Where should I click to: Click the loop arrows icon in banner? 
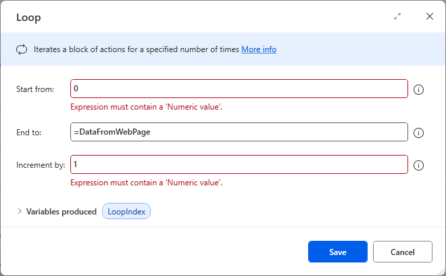(22, 49)
